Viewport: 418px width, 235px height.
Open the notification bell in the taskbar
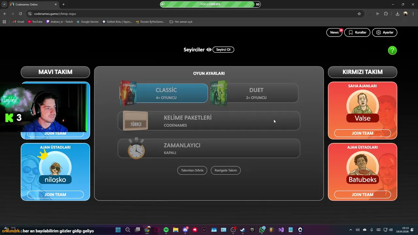click(x=413, y=230)
